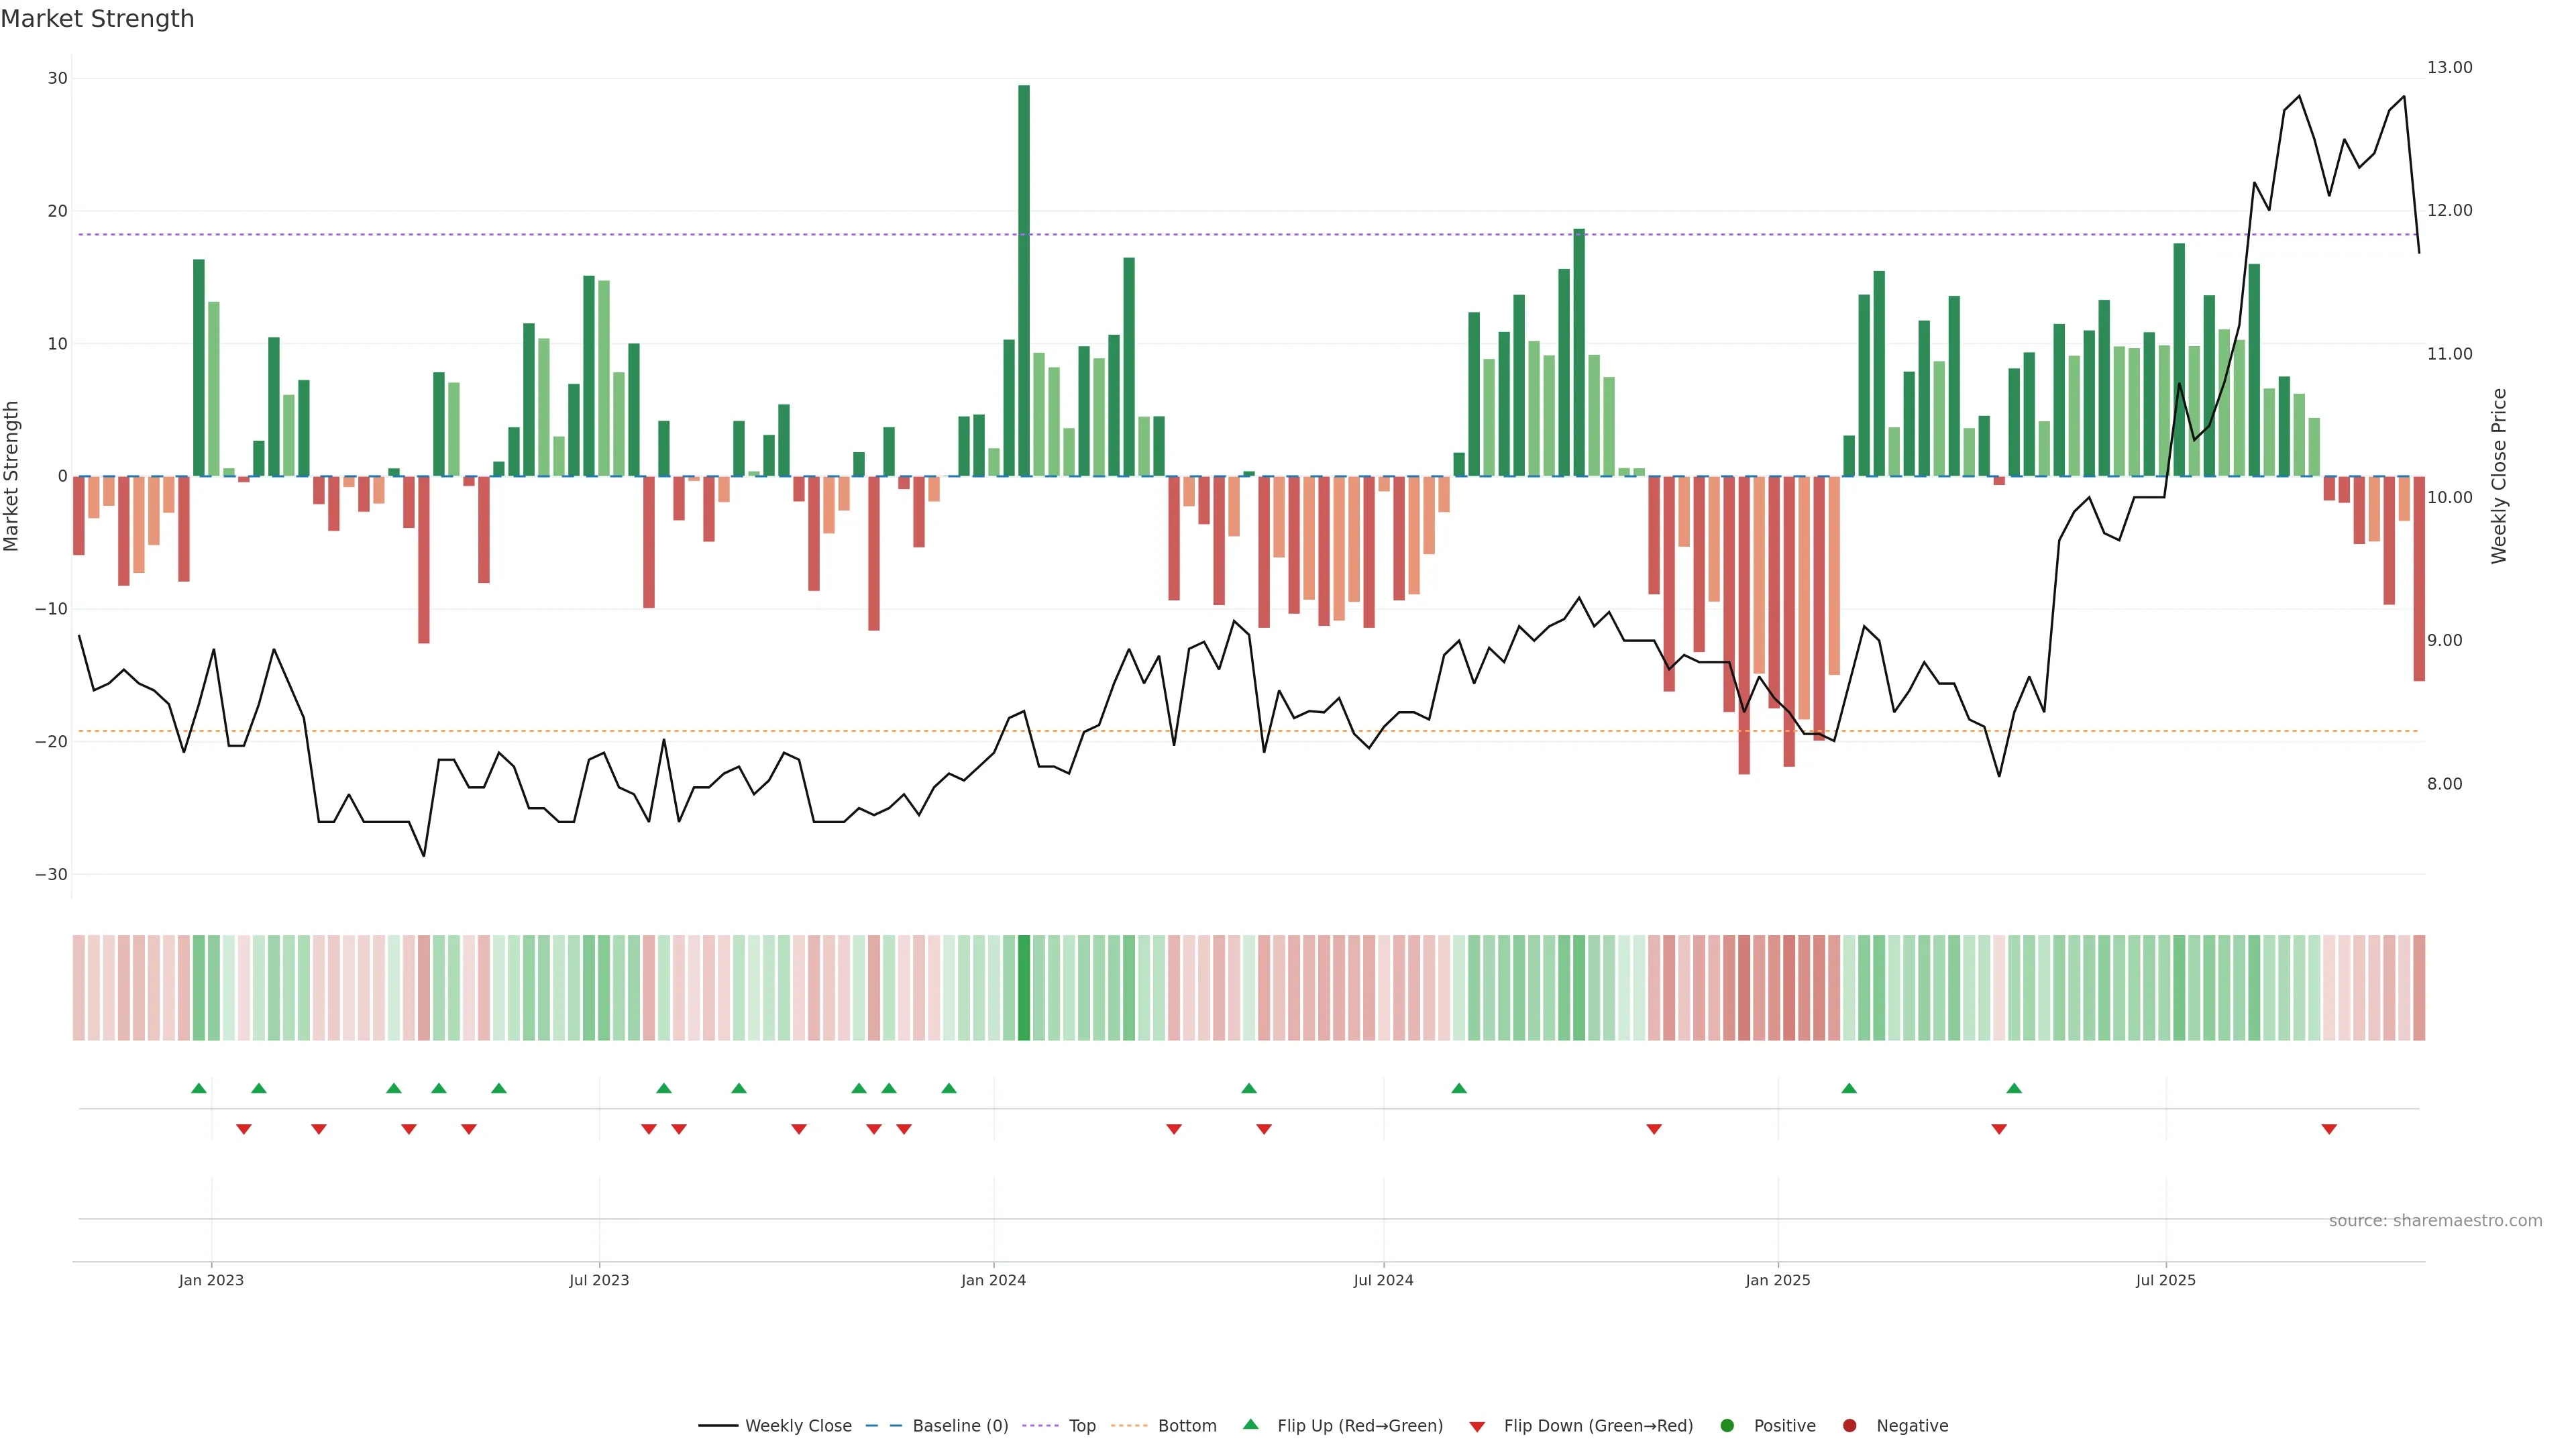Screen dimensions: 2576x1449
Task: Click the green Flip Up triangle legend icon
Action: (1250, 1424)
